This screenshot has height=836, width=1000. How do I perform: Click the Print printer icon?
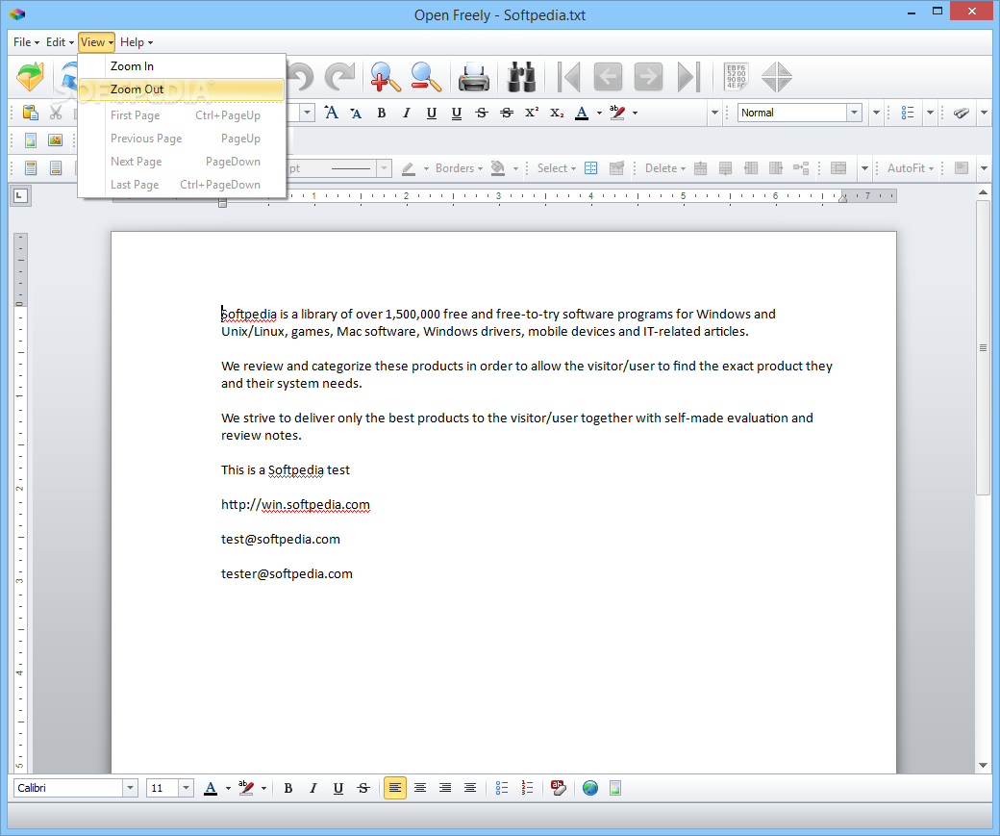coord(474,77)
